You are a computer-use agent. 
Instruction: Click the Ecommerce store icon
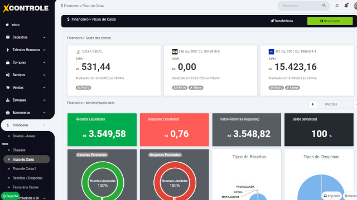pos(8,112)
